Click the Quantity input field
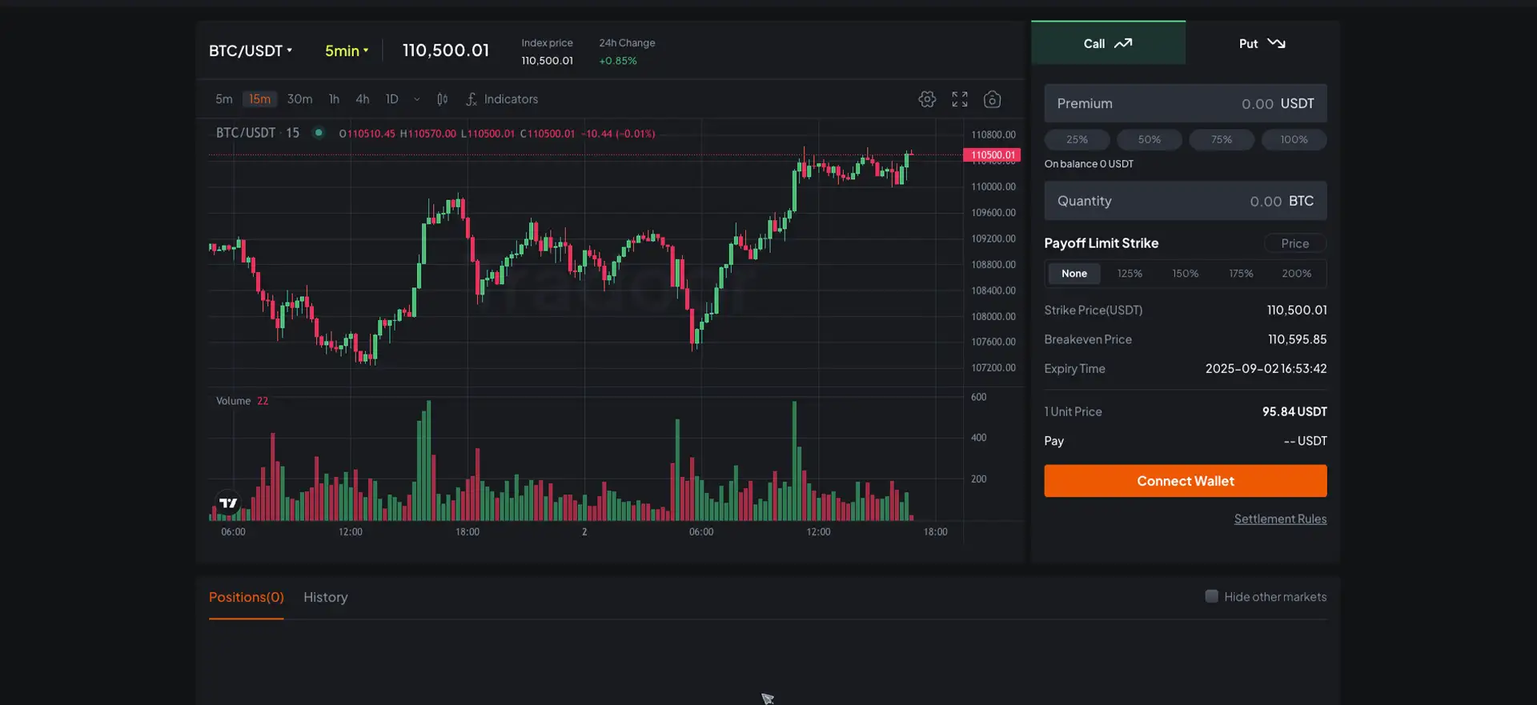 [1185, 201]
